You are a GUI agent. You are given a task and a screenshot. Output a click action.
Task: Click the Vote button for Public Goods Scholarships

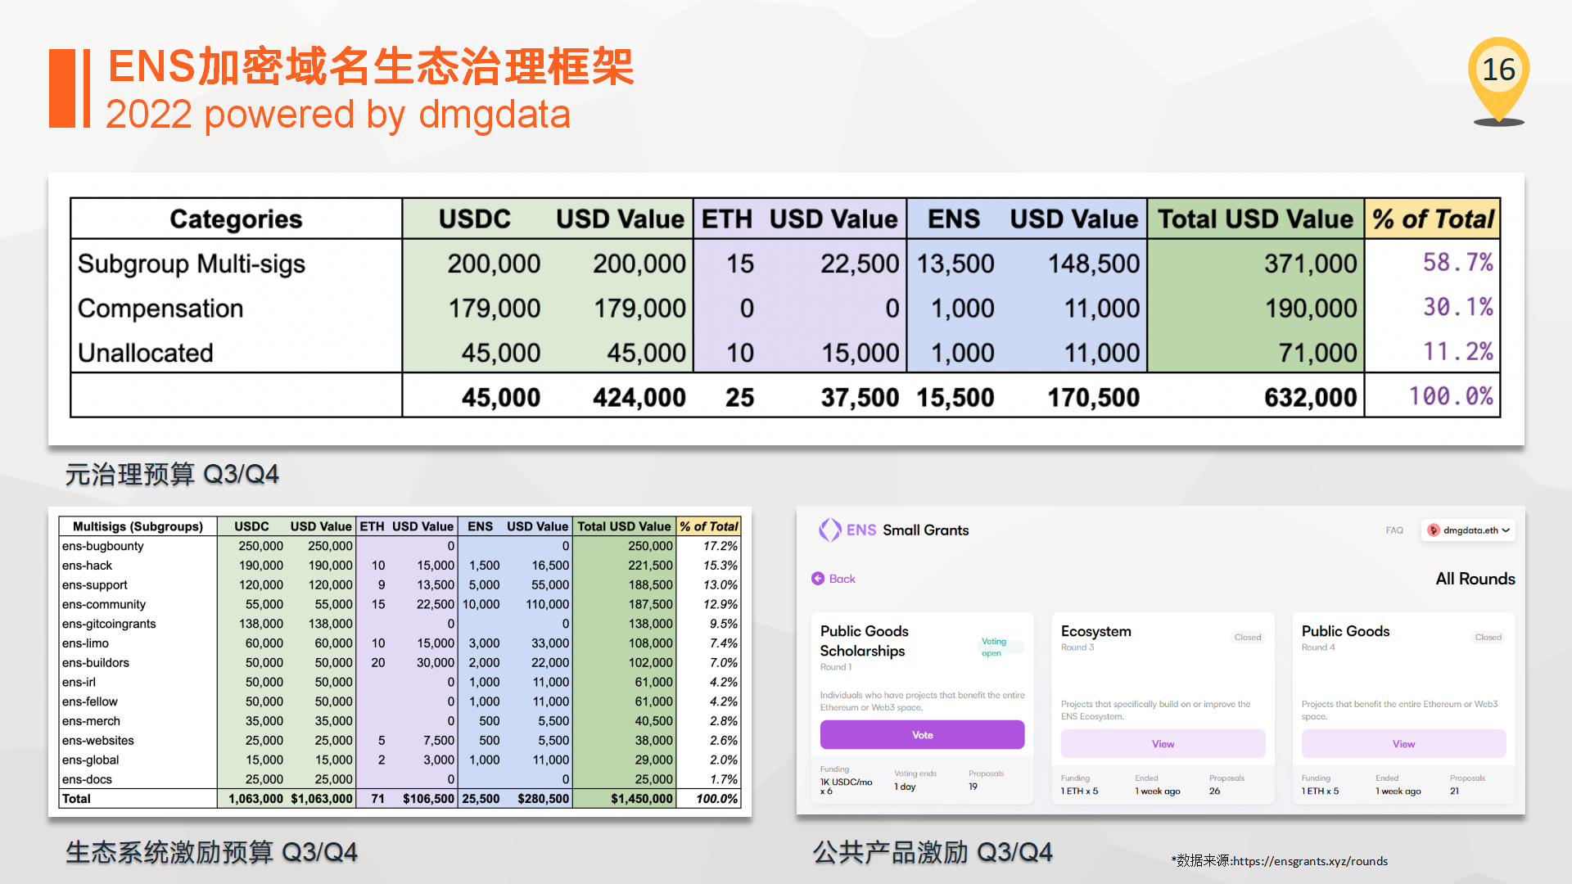[x=922, y=735]
